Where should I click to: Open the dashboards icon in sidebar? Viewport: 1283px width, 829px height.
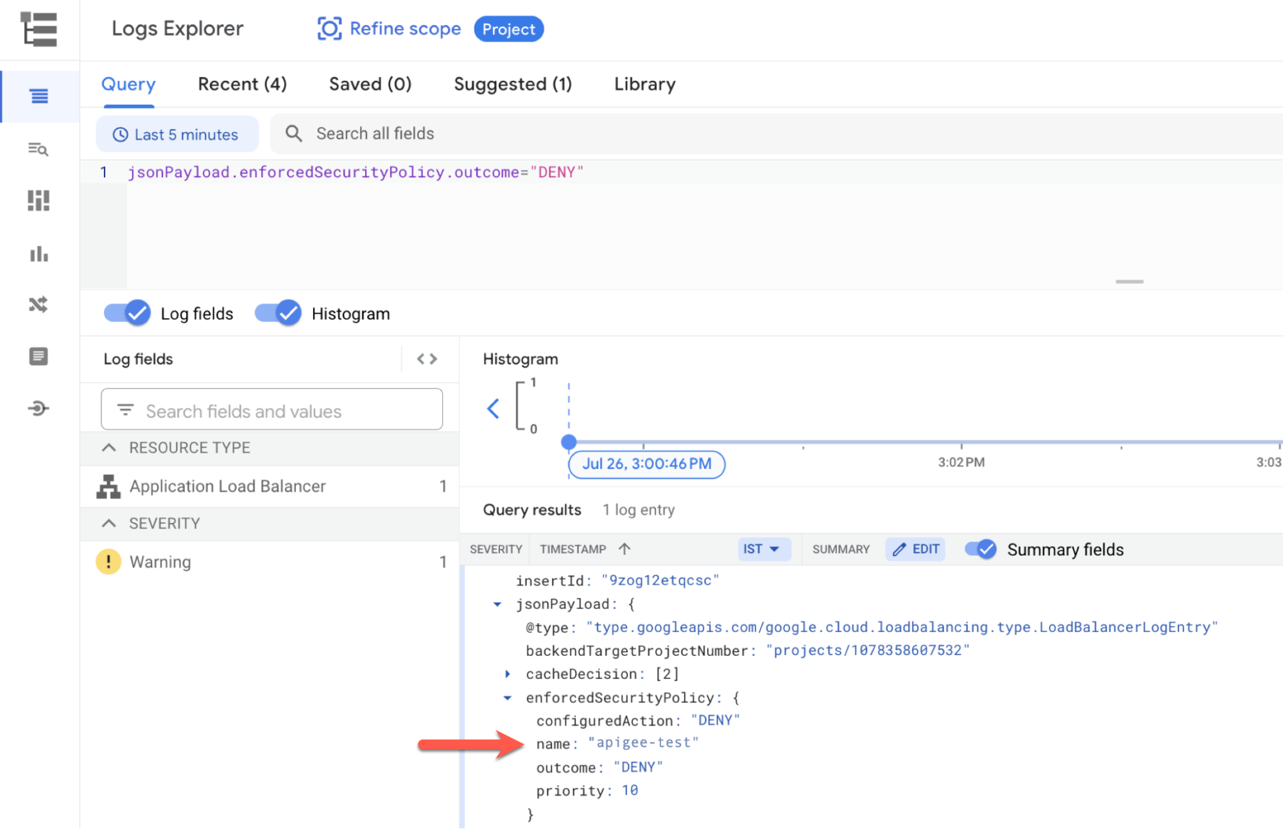(39, 201)
